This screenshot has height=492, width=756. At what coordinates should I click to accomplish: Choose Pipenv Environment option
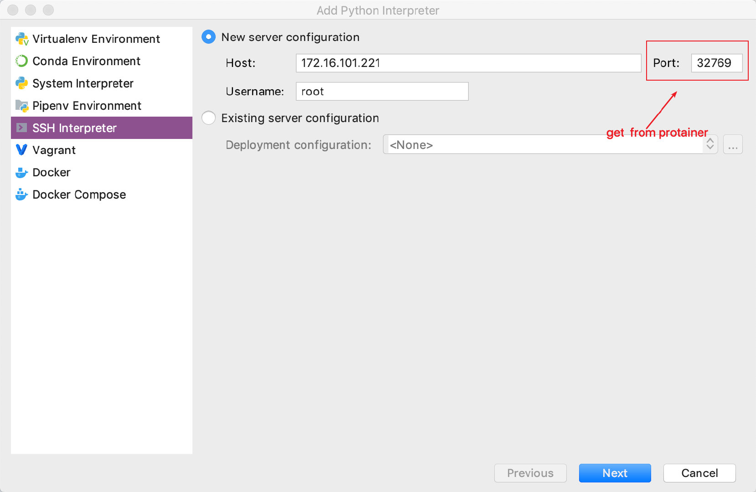102,106
